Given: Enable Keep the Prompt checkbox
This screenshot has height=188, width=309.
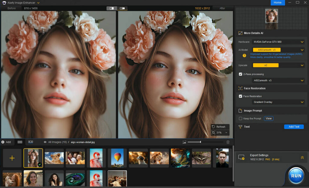Looking at the screenshot, I should [241, 119].
